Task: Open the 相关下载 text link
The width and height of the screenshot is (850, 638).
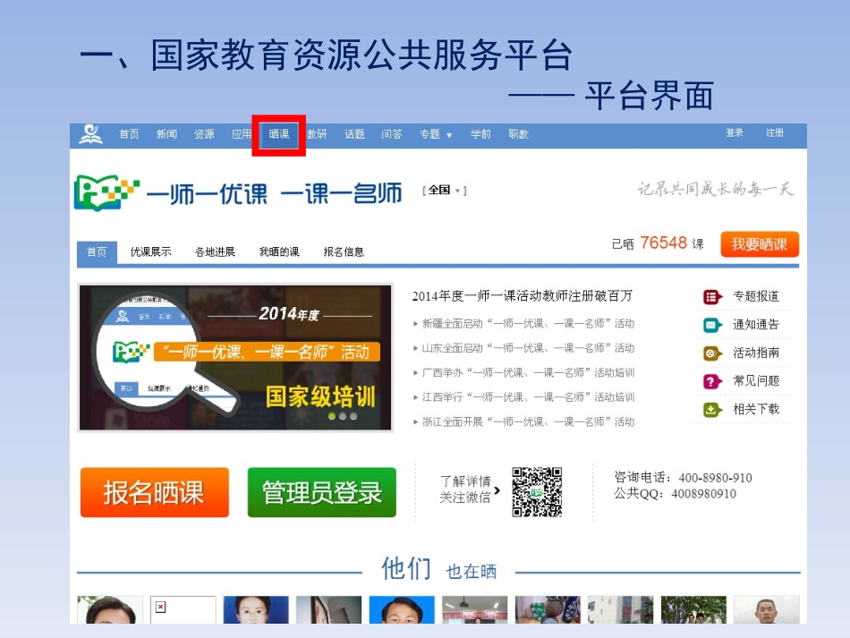Action: click(756, 409)
